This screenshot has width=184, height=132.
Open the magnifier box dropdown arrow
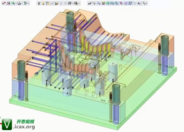point(79,3)
